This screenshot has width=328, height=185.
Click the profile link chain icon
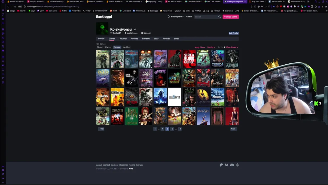(135, 29)
